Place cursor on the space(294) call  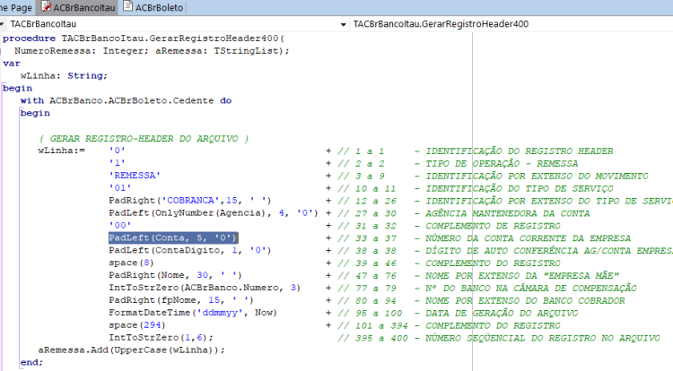[x=136, y=324]
